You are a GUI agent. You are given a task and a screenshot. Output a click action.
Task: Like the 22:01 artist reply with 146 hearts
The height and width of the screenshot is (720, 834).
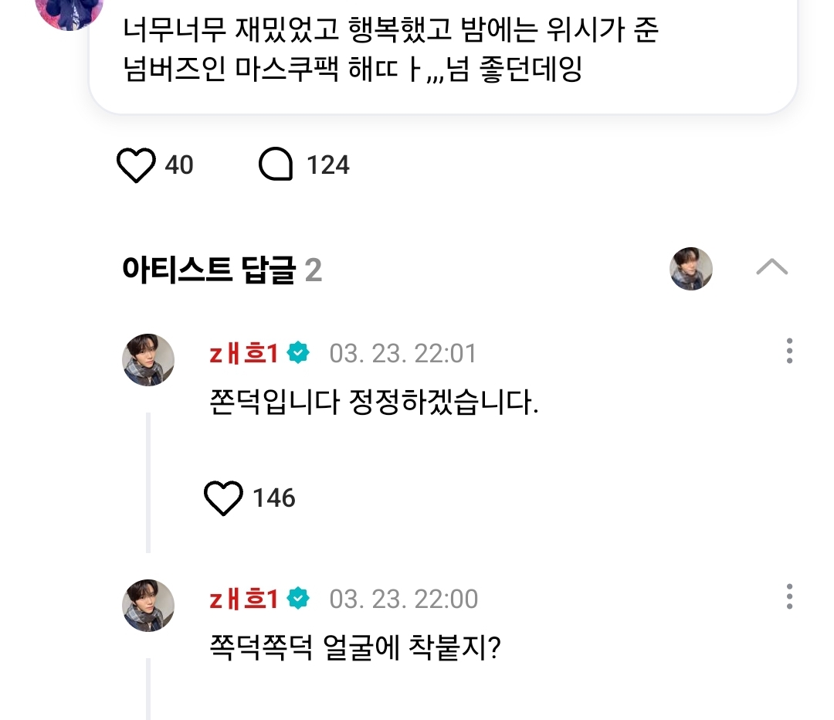(x=224, y=498)
